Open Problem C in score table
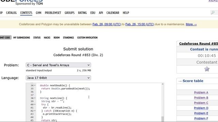The height and width of the screenshot is (122, 218). click(x=201, y=103)
